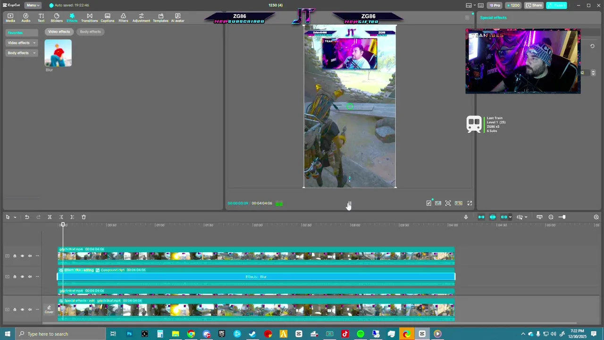Open the AI avatar panel icon
604x340 pixels.
pyautogui.click(x=177, y=17)
